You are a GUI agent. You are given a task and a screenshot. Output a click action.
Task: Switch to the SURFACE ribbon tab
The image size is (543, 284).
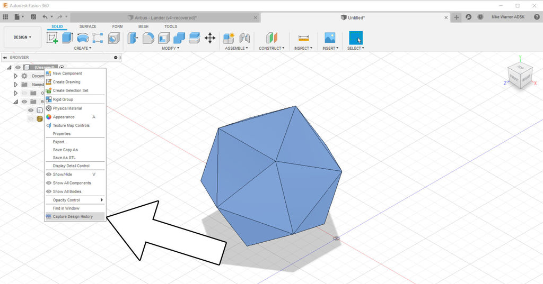click(x=87, y=26)
